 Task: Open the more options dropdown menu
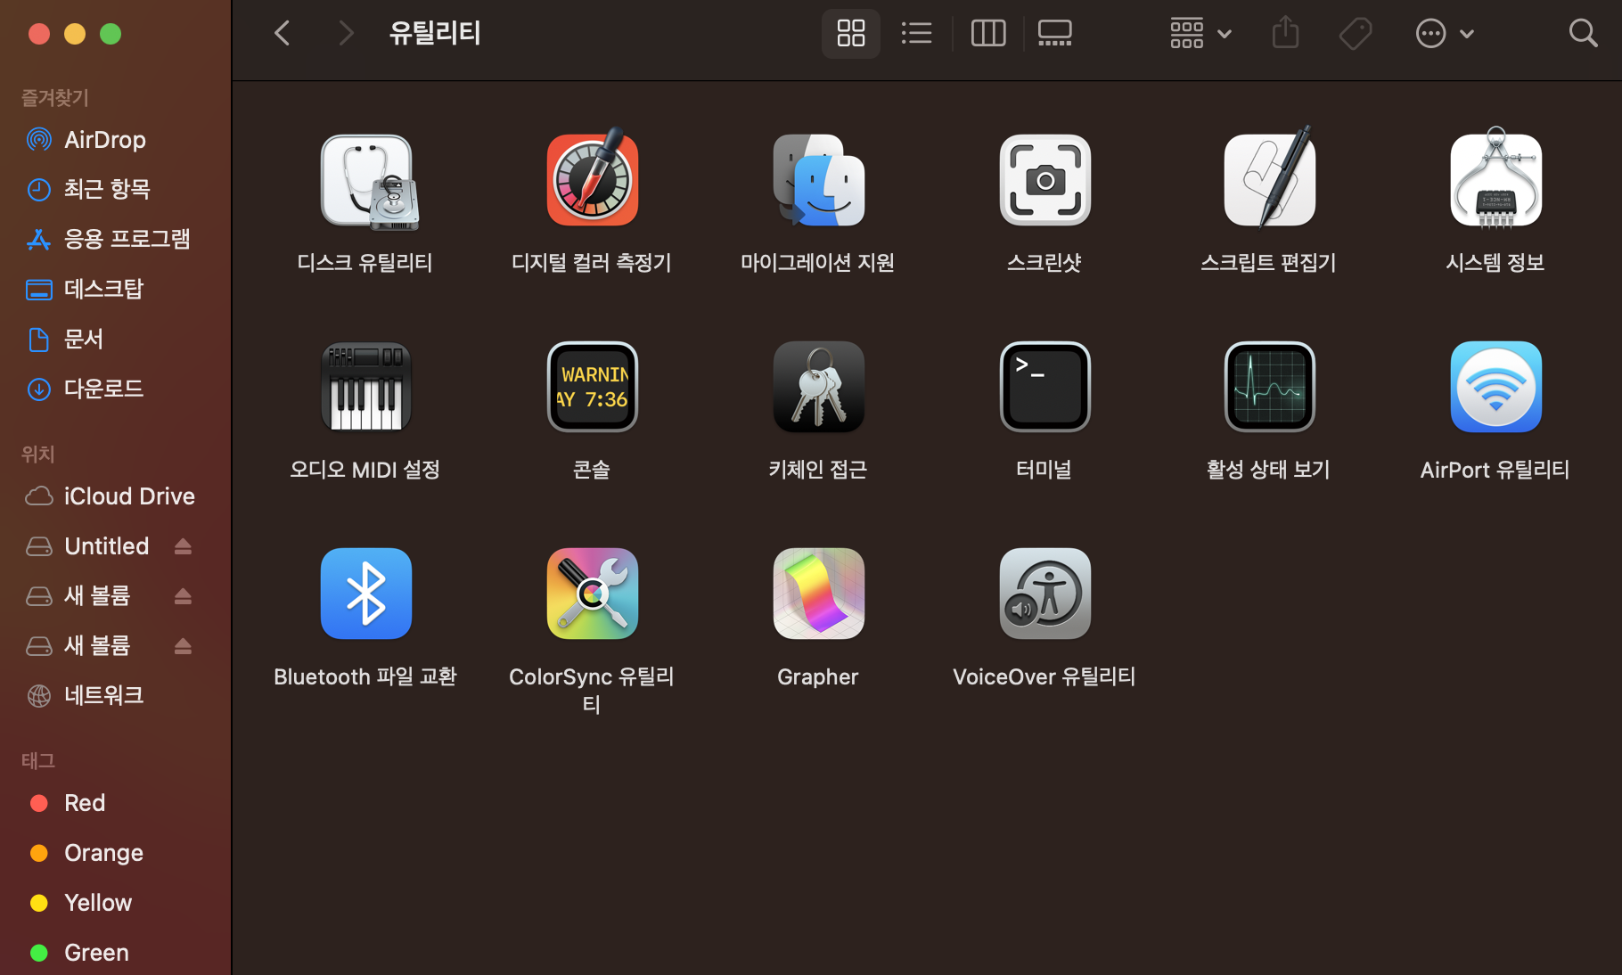pos(1444,33)
